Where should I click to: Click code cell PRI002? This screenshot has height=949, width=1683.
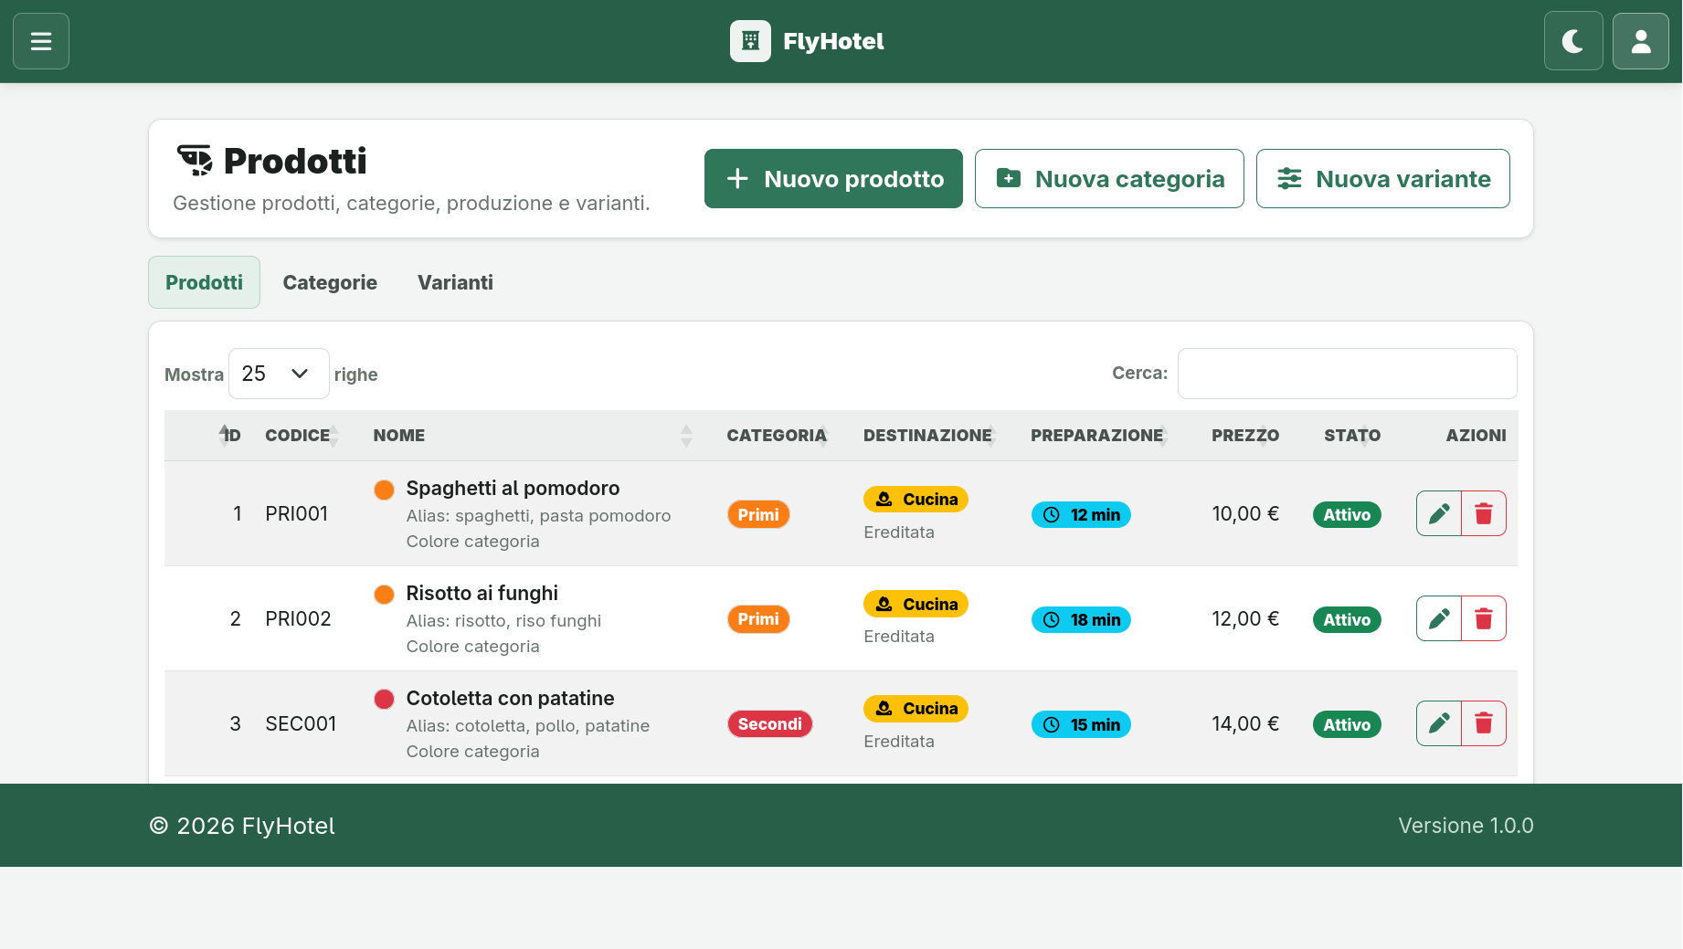click(x=298, y=619)
